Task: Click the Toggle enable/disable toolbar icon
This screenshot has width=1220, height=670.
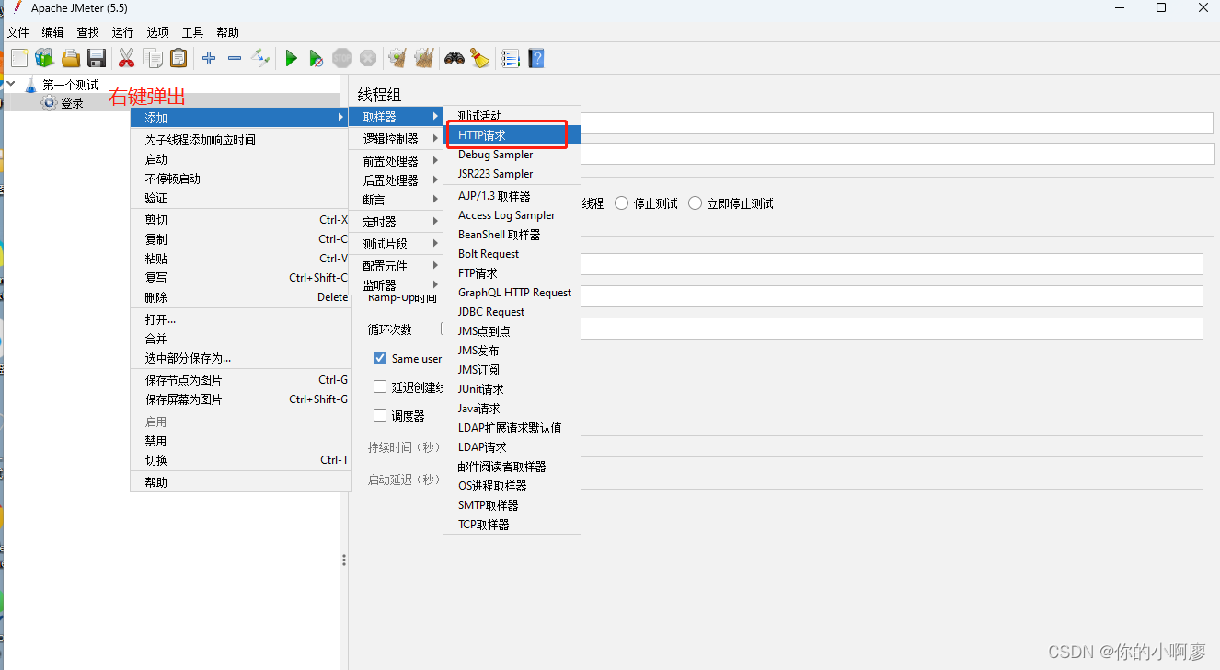Action: click(261, 58)
